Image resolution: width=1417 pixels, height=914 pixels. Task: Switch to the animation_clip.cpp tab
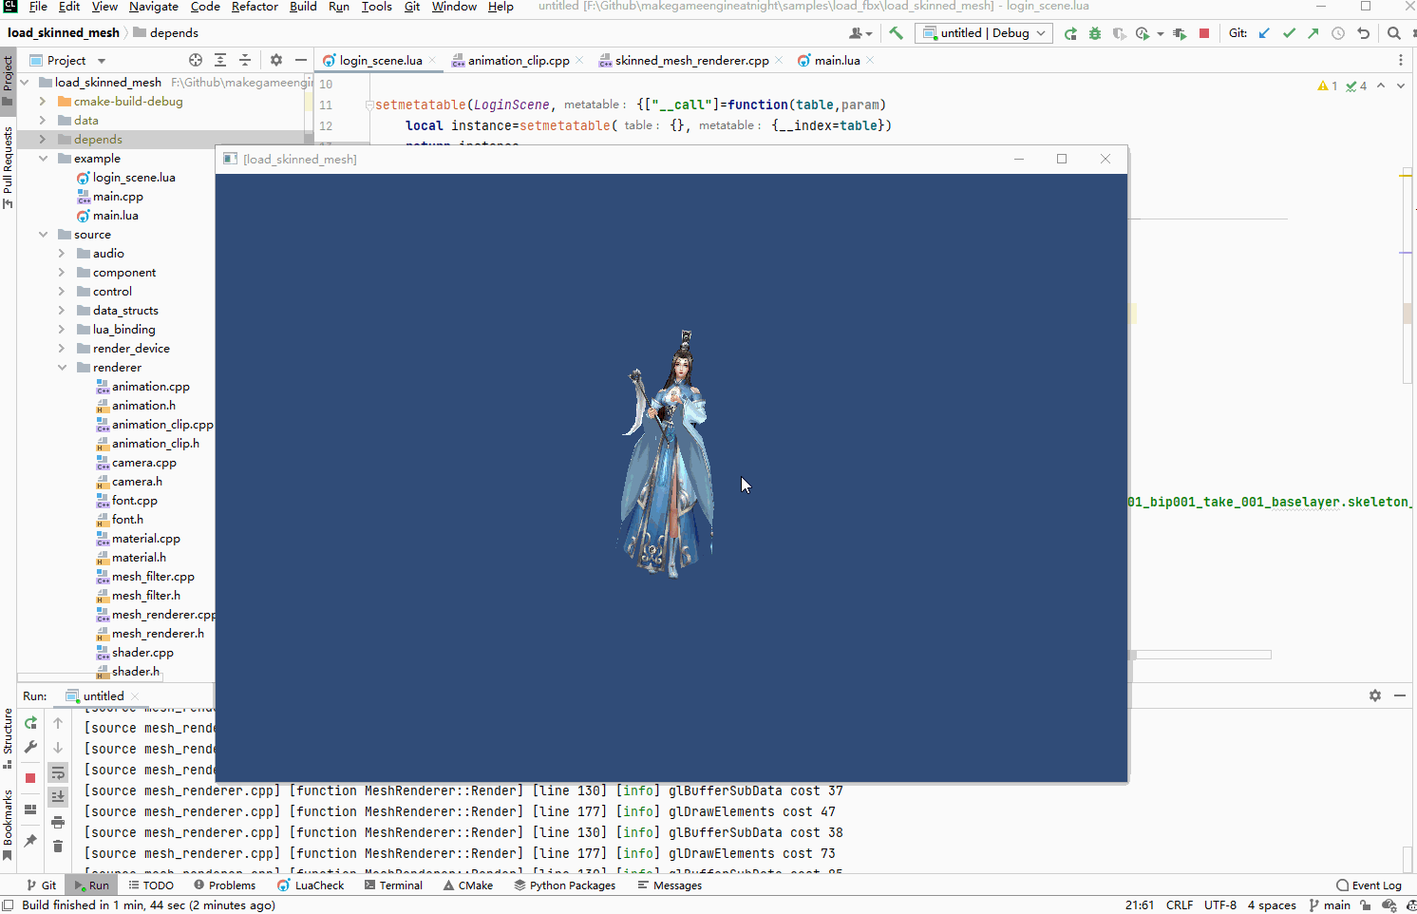(x=519, y=60)
